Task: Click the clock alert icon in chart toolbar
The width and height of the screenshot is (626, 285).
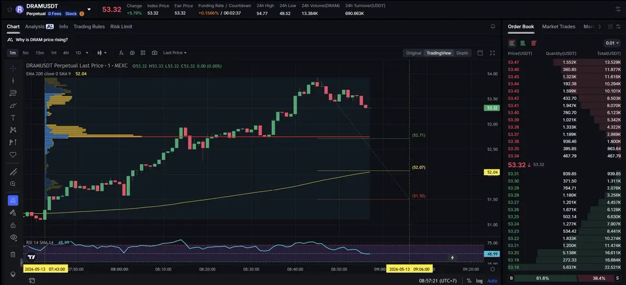Action: click(x=132, y=53)
